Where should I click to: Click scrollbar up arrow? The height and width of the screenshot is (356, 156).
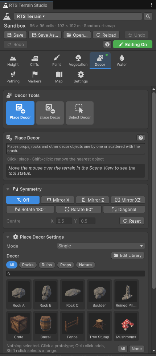pos(154,89)
